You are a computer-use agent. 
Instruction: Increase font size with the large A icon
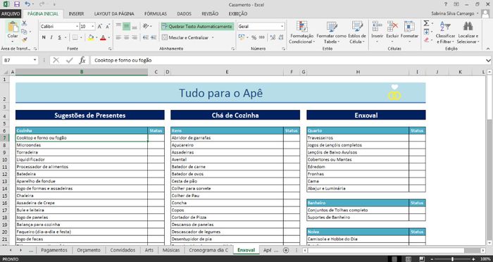click(100, 27)
